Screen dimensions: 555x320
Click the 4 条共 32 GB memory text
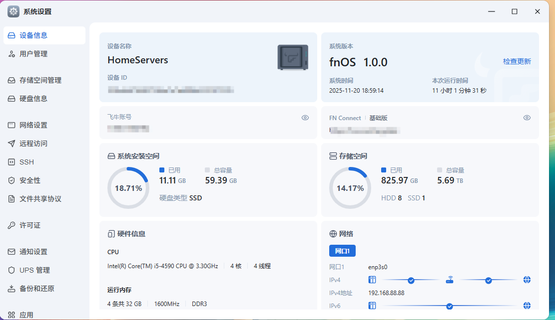124,304
